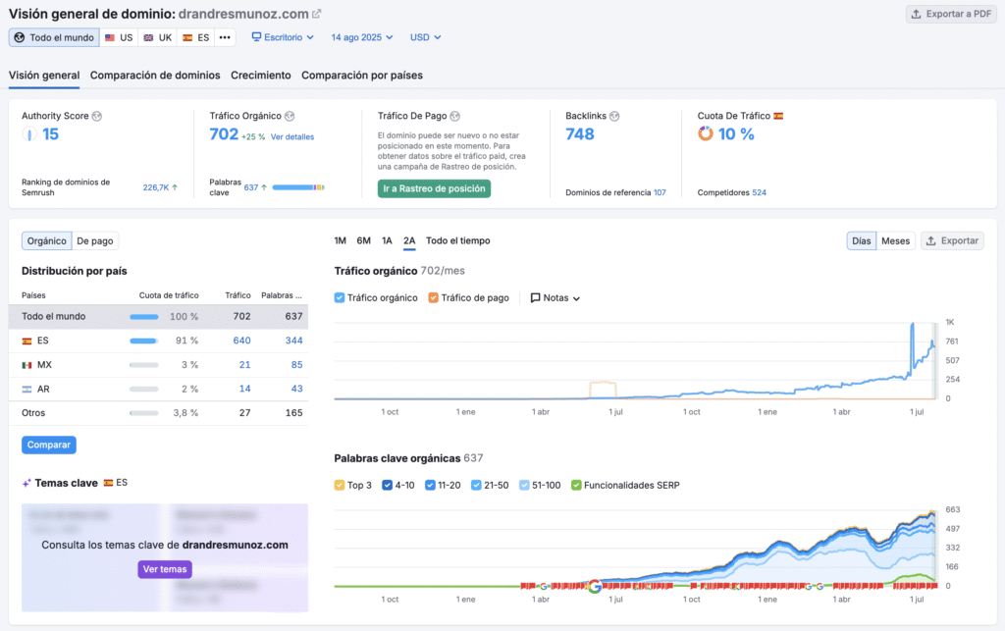This screenshot has width=1005, height=631.
Task: Click the Ir a Rastreo de posición button
Action: point(433,188)
